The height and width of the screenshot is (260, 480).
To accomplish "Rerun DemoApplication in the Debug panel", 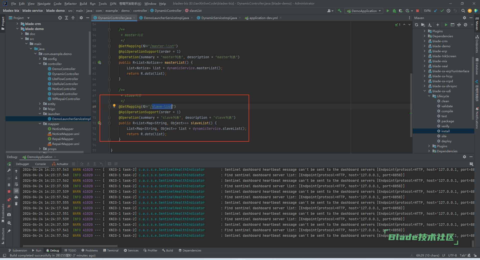I will click(x=9, y=164).
